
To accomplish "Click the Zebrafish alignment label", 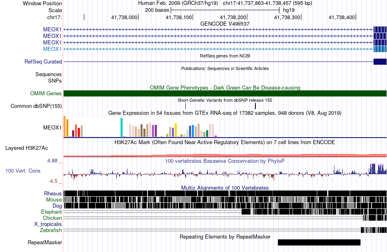I will (51, 230).
